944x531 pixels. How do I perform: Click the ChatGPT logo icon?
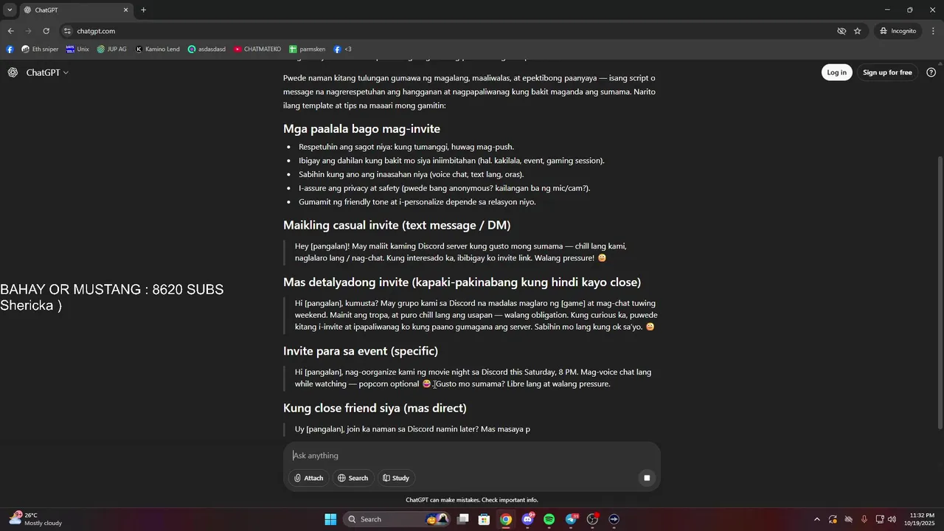click(x=13, y=72)
